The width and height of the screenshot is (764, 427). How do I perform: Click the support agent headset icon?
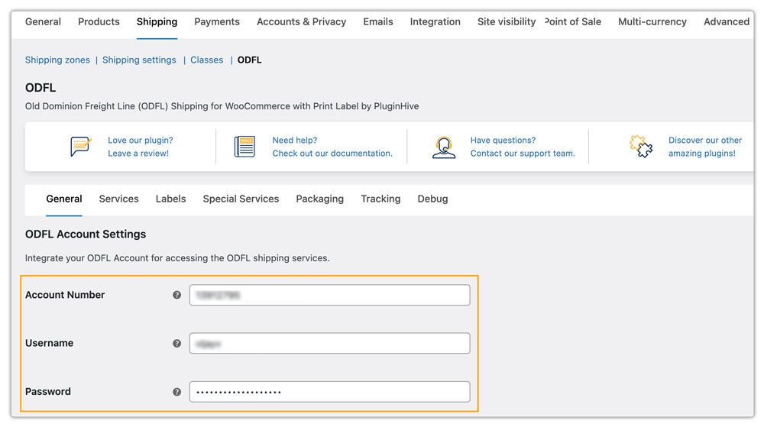click(x=444, y=147)
